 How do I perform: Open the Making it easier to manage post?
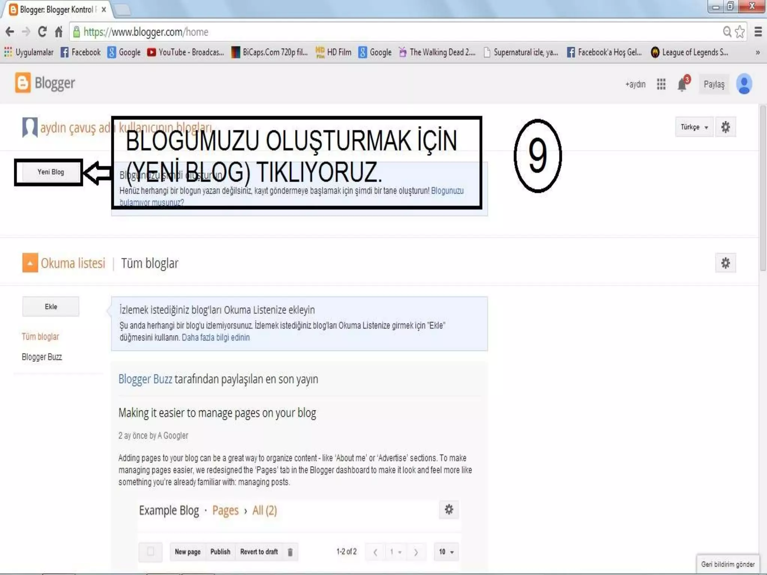pos(217,413)
